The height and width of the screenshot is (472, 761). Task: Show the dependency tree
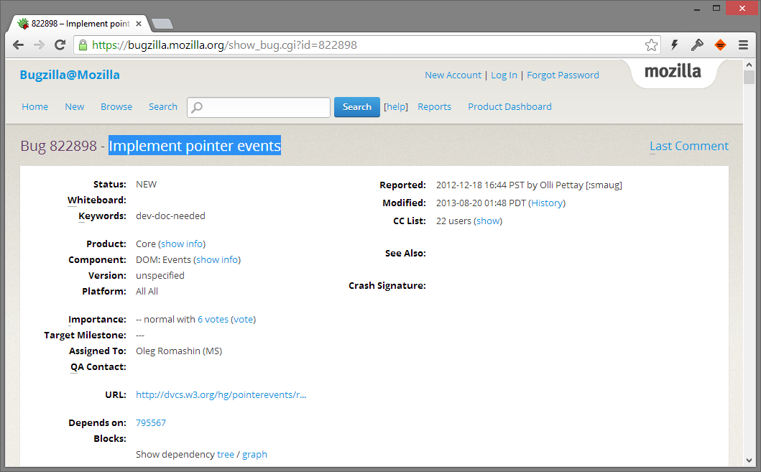[226, 455]
